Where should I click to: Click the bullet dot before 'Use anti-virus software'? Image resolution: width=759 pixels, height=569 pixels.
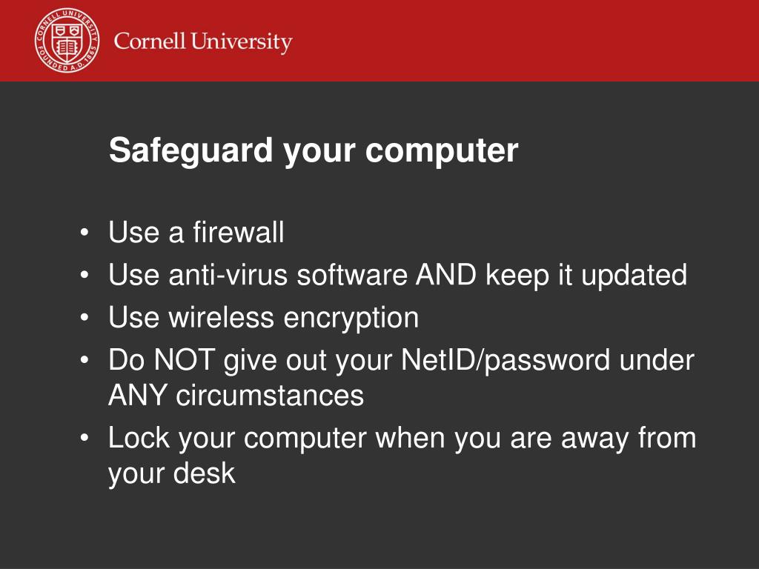pyautogui.click(x=84, y=276)
